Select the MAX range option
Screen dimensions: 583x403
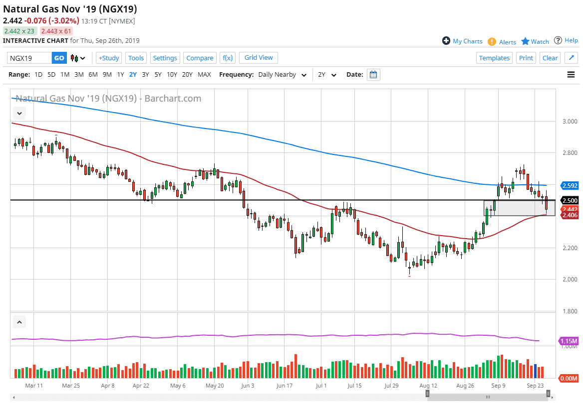tap(204, 75)
